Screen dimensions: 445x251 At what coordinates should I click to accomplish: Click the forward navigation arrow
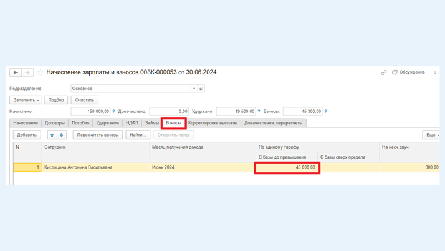tap(27, 72)
